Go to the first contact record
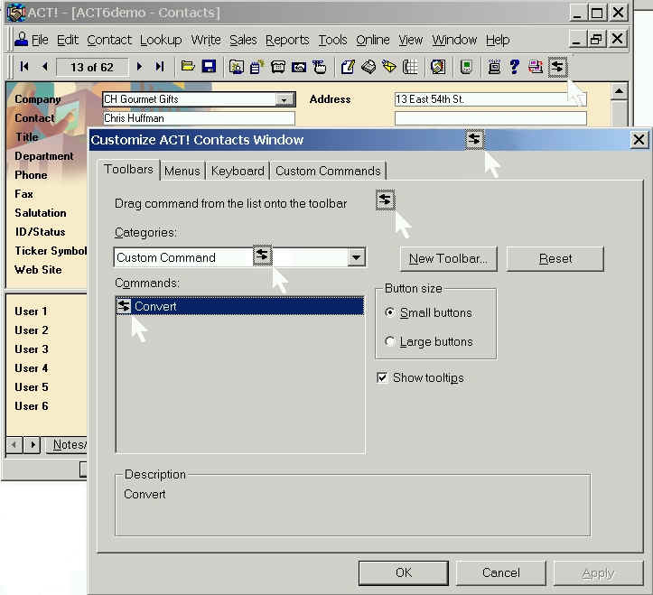653x595 pixels. [24, 67]
